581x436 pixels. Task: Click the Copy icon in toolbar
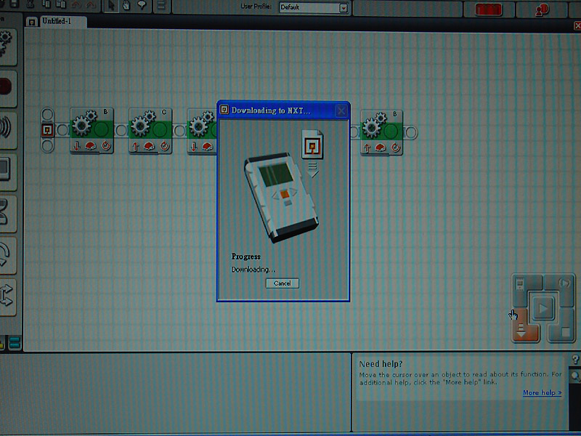46,4
